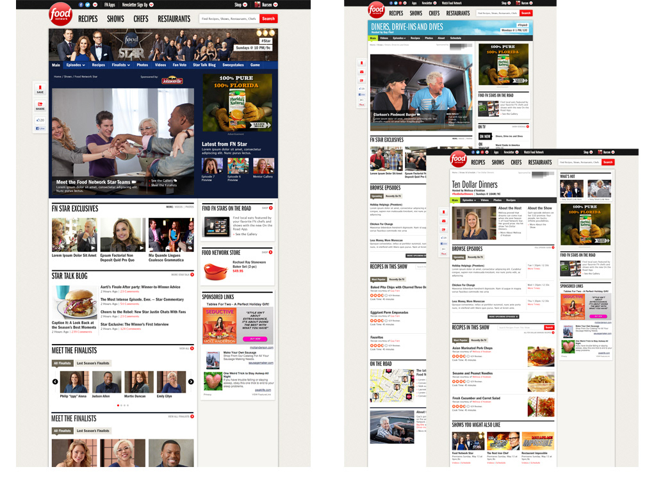This screenshot has height=492, width=656.
Task: Click See the Gallery link on hero image
Action: (163, 181)
